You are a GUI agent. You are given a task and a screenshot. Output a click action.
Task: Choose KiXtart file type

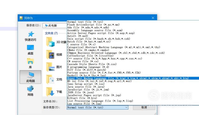133,98
